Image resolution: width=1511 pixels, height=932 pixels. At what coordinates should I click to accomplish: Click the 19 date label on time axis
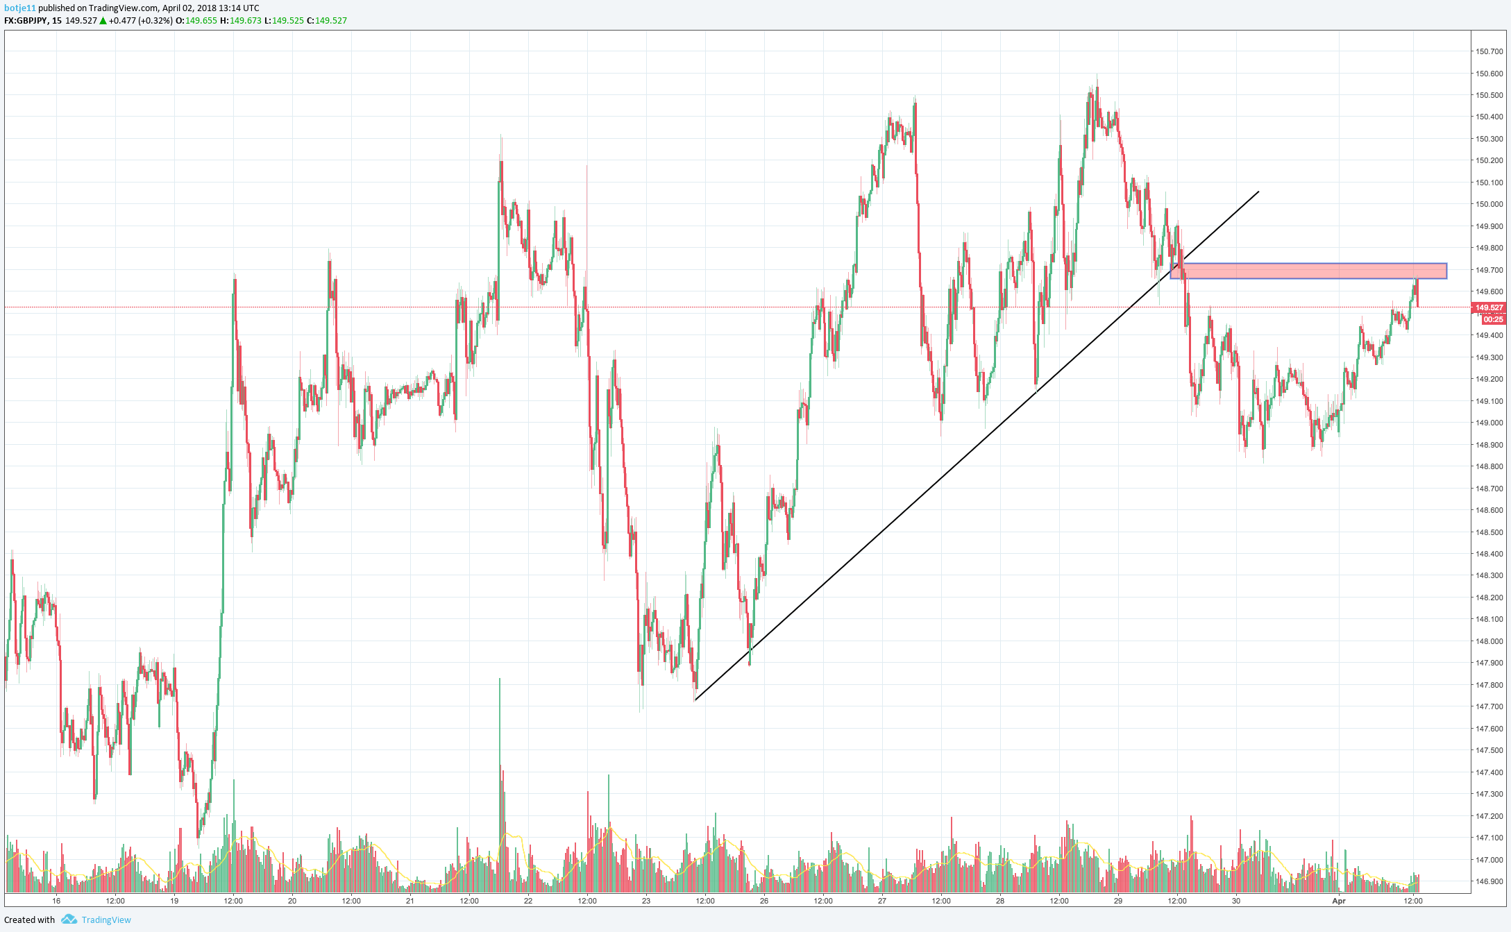click(174, 901)
